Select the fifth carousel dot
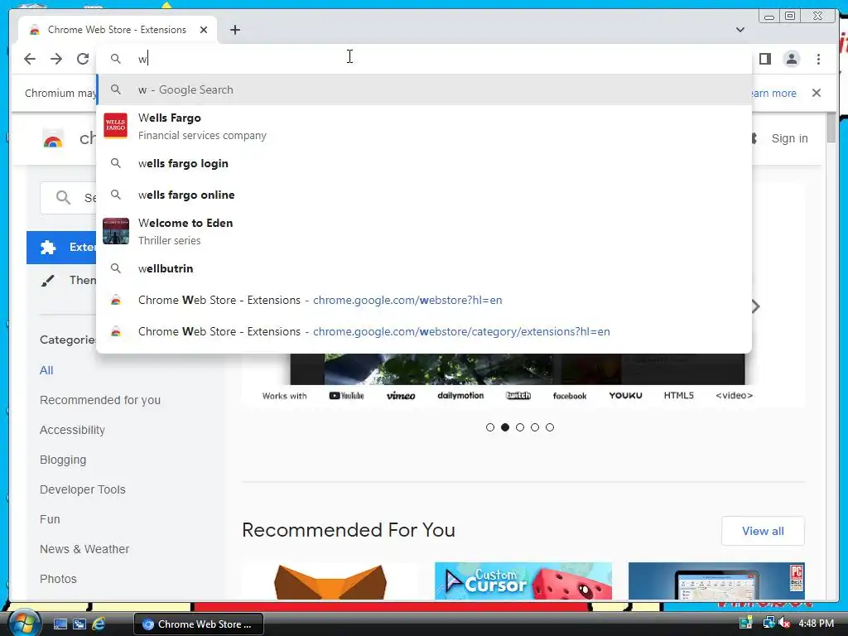Viewport: 848px width, 636px height. (x=550, y=427)
